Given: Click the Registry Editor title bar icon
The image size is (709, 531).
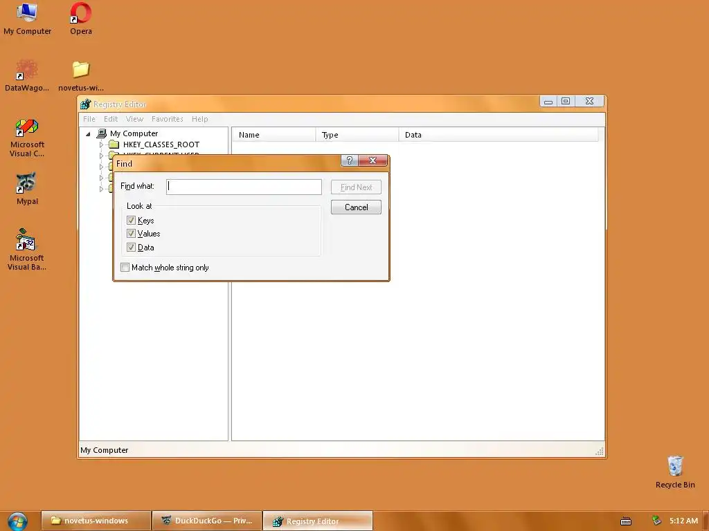Looking at the screenshot, I should coord(85,104).
